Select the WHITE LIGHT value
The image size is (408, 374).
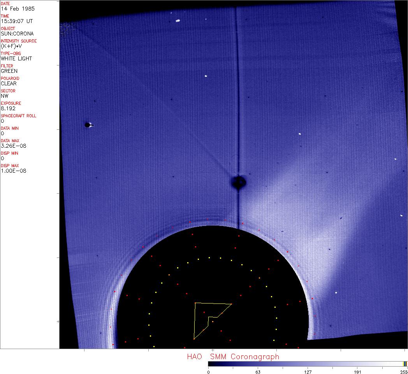pyautogui.click(x=16, y=58)
